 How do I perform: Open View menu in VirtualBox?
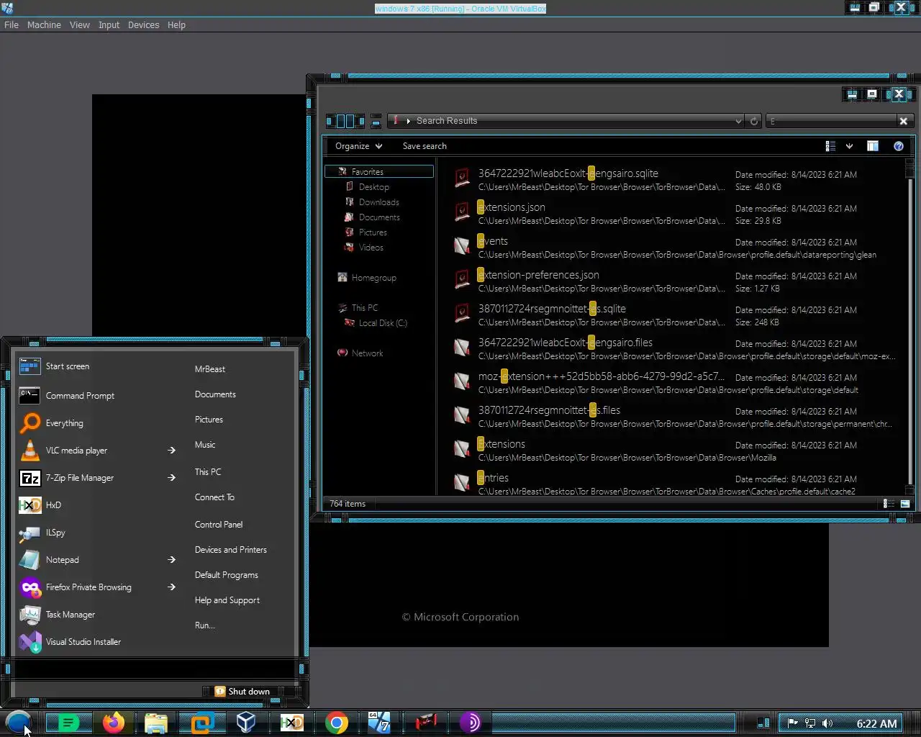tap(80, 24)
